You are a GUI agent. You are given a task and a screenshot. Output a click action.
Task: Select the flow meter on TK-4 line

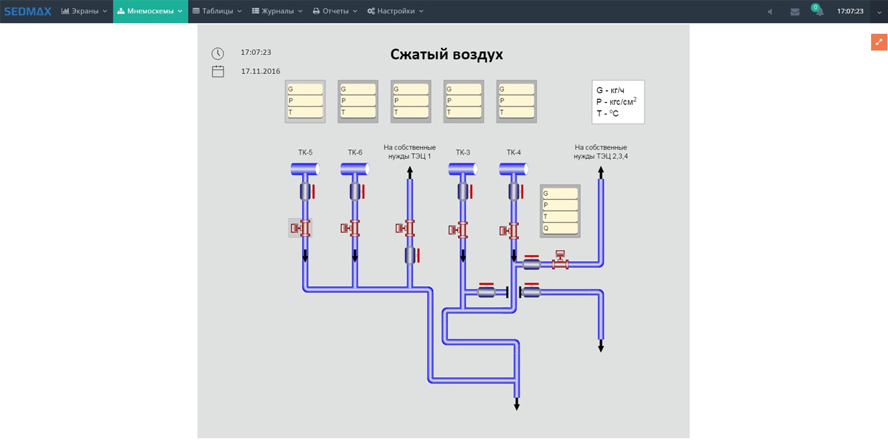pyautogui.click(x=511, y=231)
